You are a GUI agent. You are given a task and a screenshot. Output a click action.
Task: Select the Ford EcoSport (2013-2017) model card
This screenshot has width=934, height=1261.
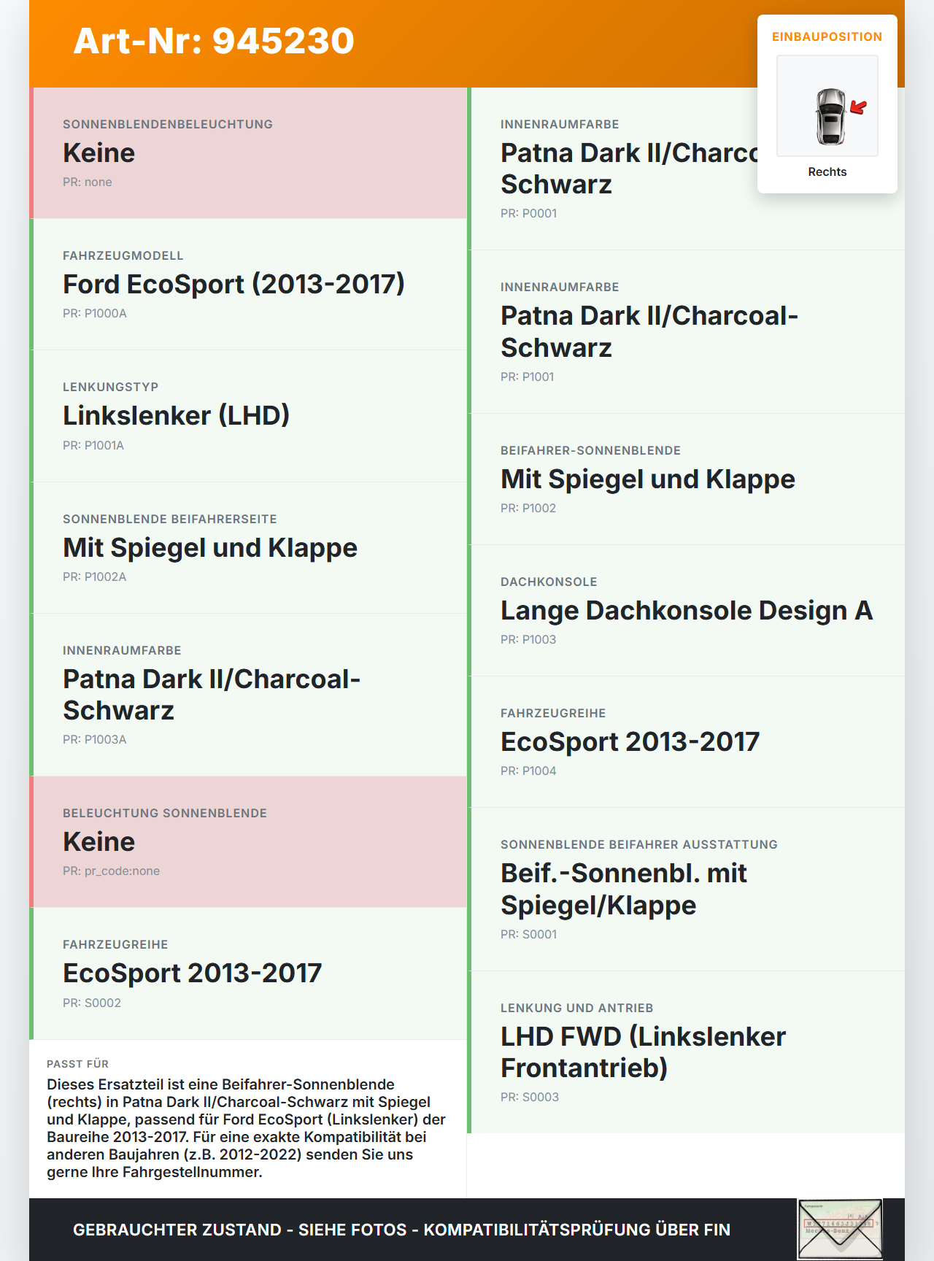tap(248, 285)
